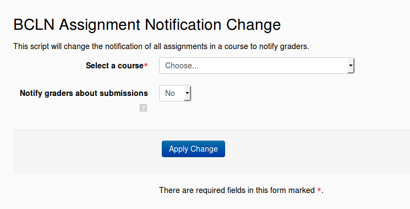Click the arrow next to the No value
Image resolution: width=410 pixels, height=209 pixels.
pos(187,93)
